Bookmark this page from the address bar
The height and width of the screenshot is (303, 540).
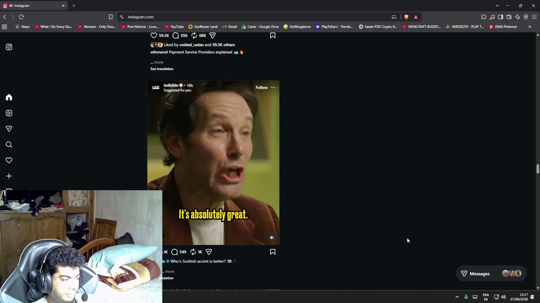(111, 17)
